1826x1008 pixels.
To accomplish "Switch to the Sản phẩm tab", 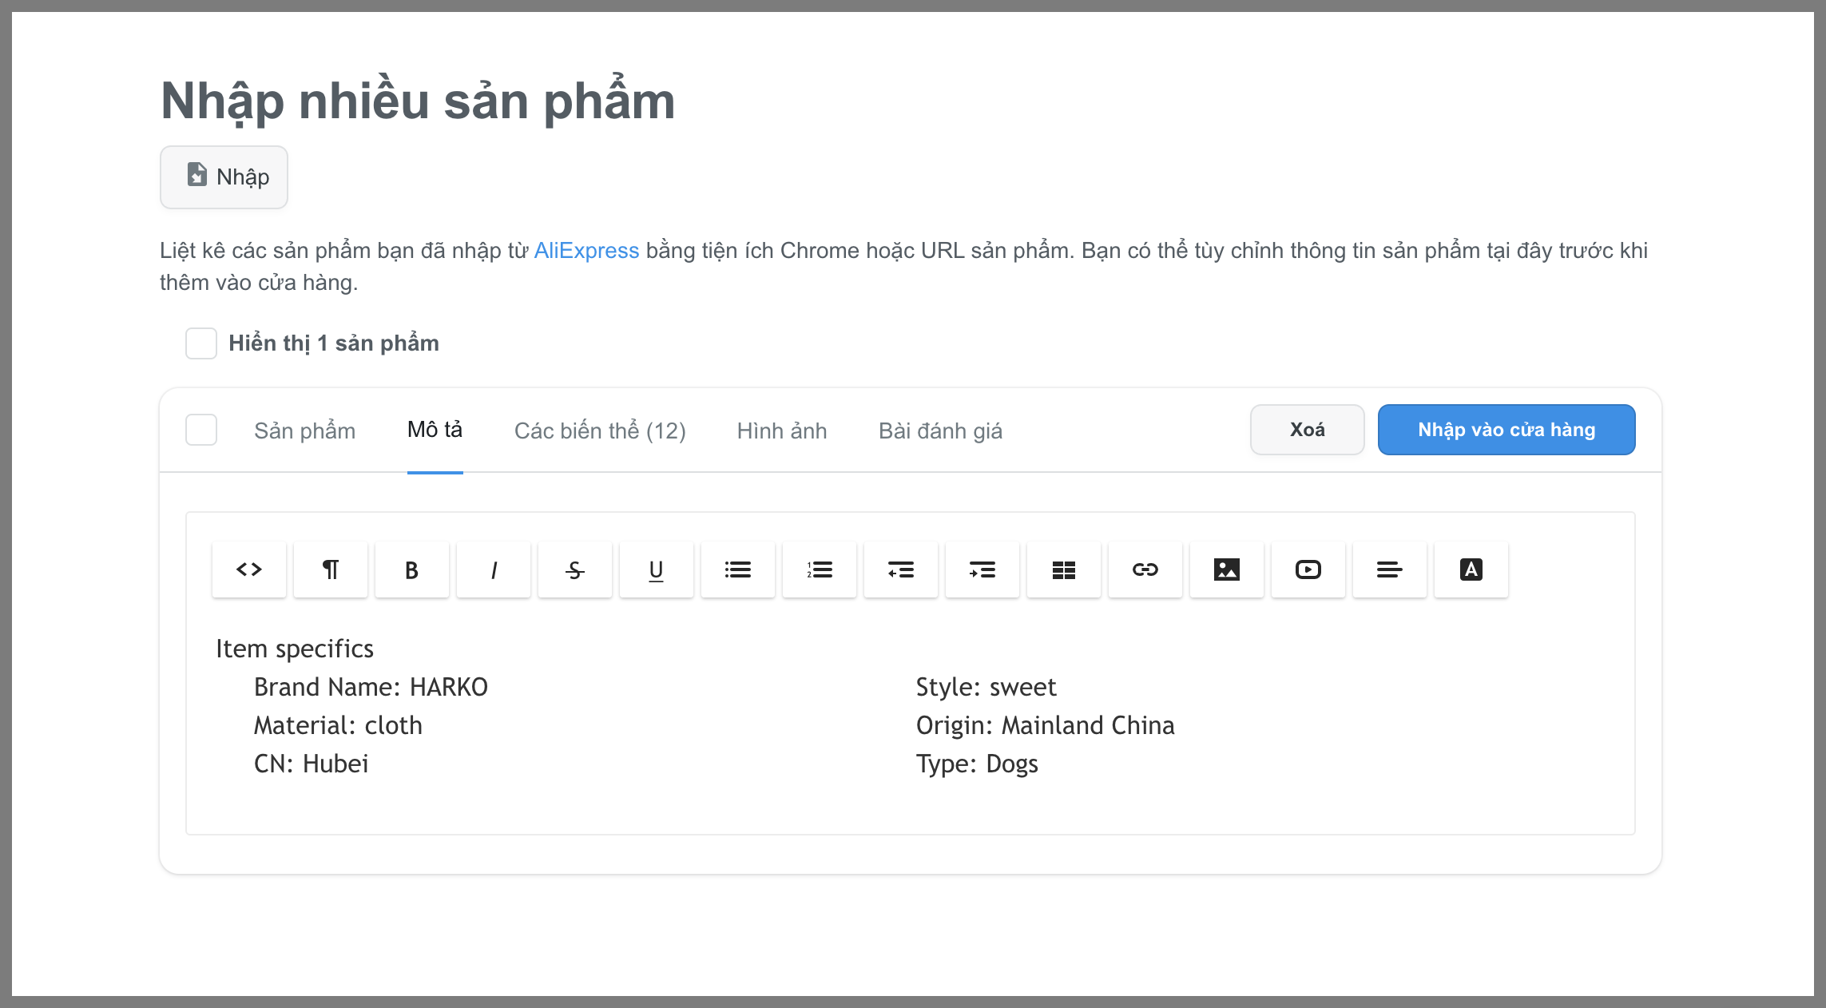I will [304, 431].
